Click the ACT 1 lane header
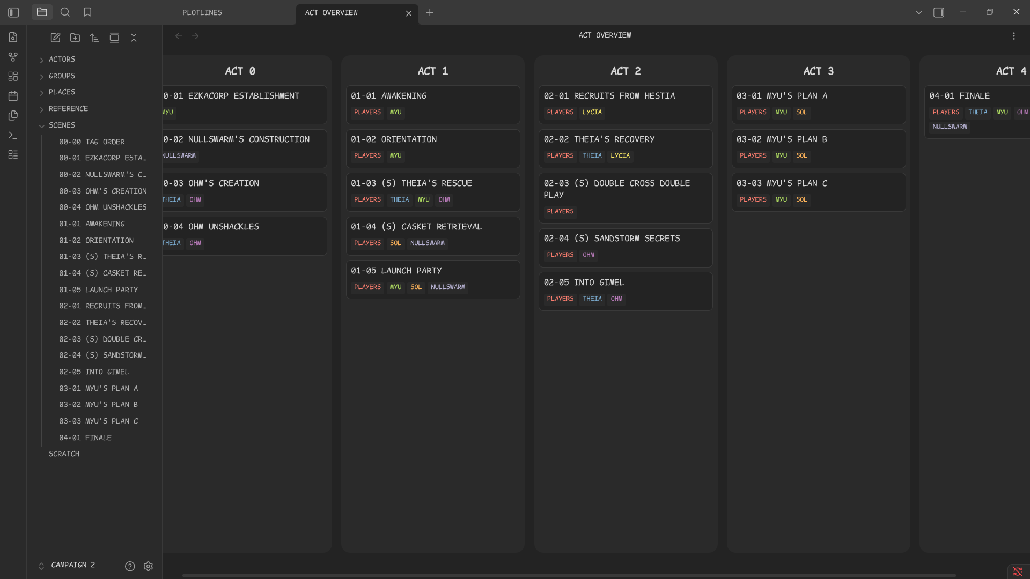 click(432, 71)
